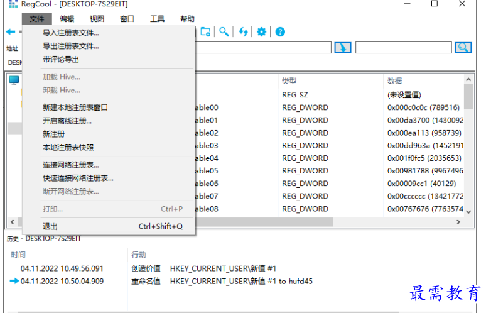The width and height of the screenshot is (486, 313).
Task: Click the vertical scrollbar down arrow
Action: point(468,212)
